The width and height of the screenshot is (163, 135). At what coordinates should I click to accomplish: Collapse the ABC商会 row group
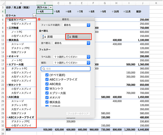tap(7, 97)
